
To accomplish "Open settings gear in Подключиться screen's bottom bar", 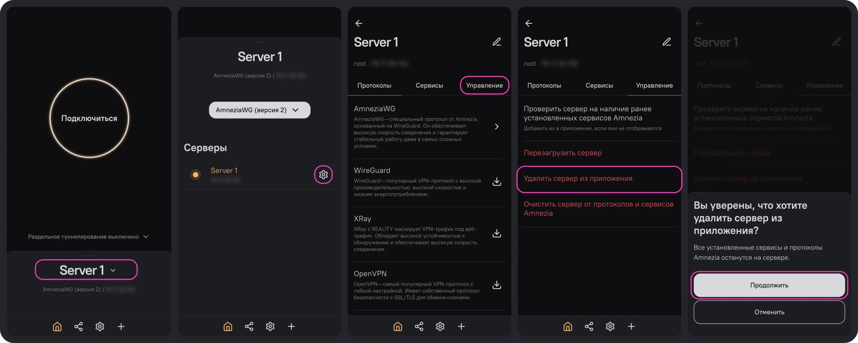I will pos(100,327).
